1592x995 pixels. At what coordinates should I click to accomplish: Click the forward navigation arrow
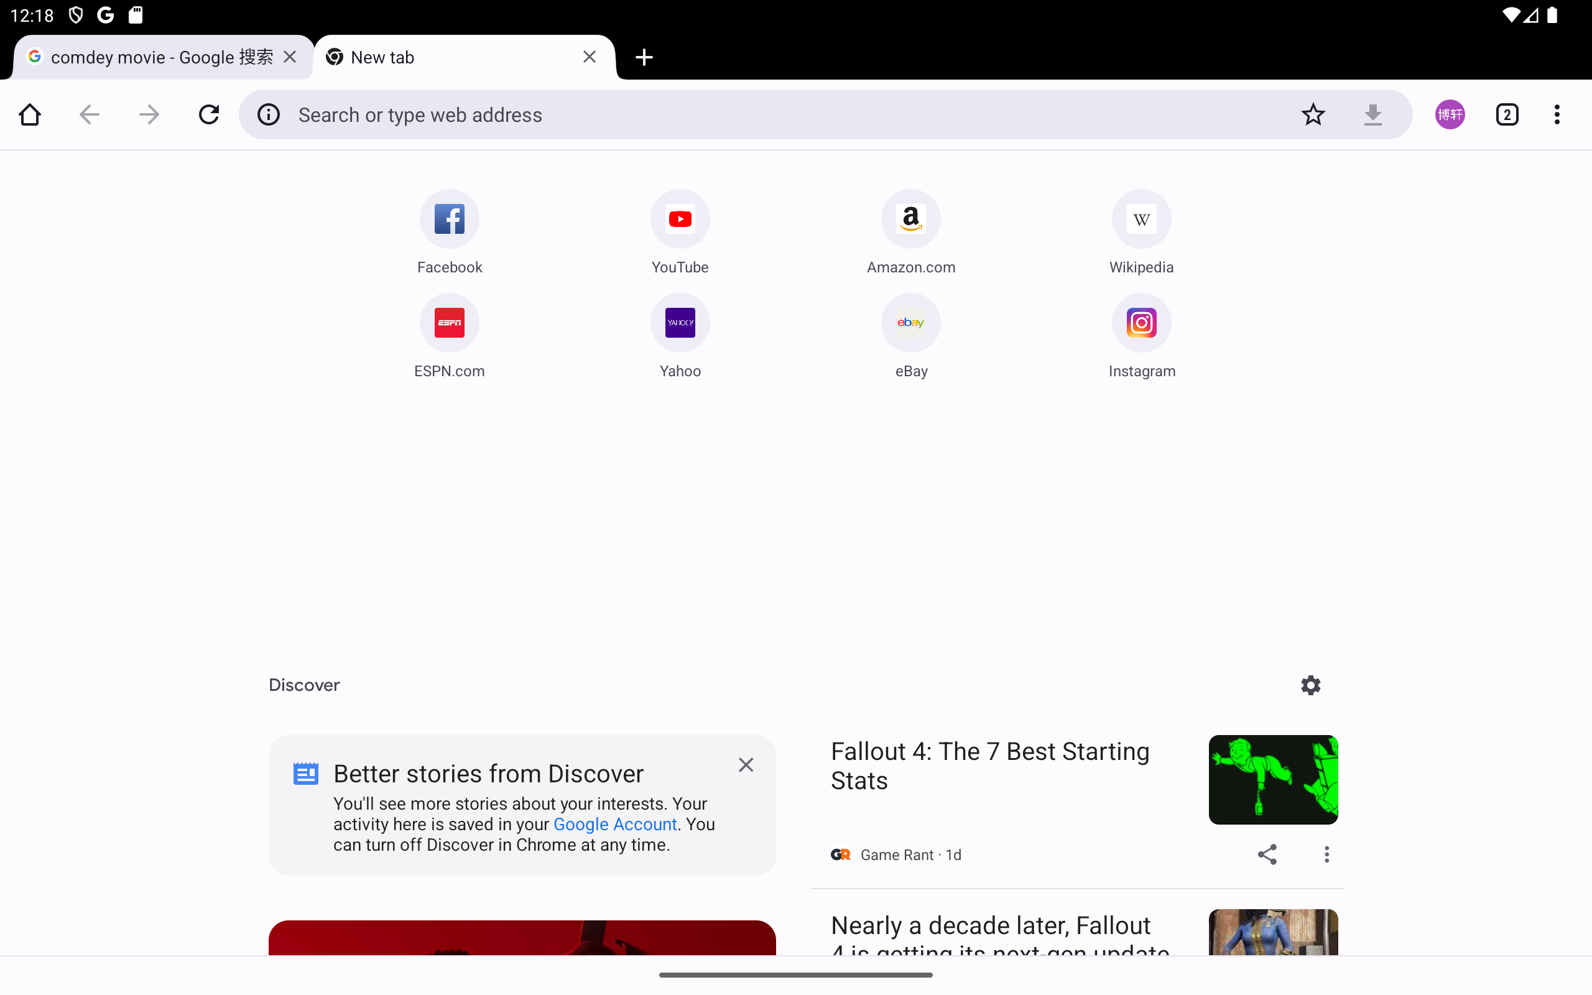point(149,114)
